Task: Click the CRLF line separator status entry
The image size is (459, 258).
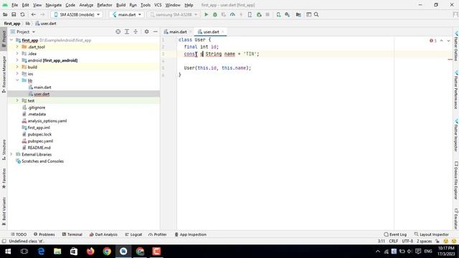Action: pos(394,241)
